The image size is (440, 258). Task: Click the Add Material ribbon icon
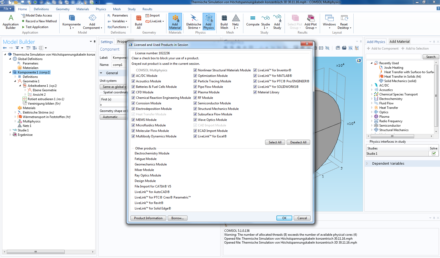tap(175, 22)
